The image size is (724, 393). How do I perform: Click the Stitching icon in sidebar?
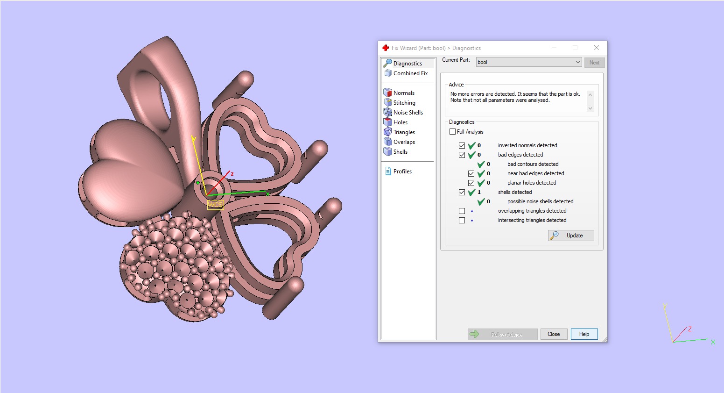pos(387,102)
